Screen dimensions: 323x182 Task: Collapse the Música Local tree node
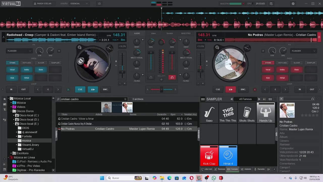[8, 99]
